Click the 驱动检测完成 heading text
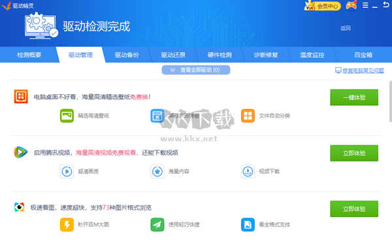This screenshot has height=247, width=392. coord(97,26)
